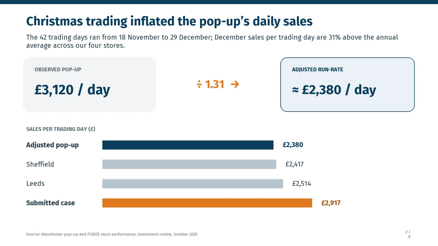Select the slide title about Christmas trading
438x246 pixels.
pyautogui.click(x=169, y=21)
